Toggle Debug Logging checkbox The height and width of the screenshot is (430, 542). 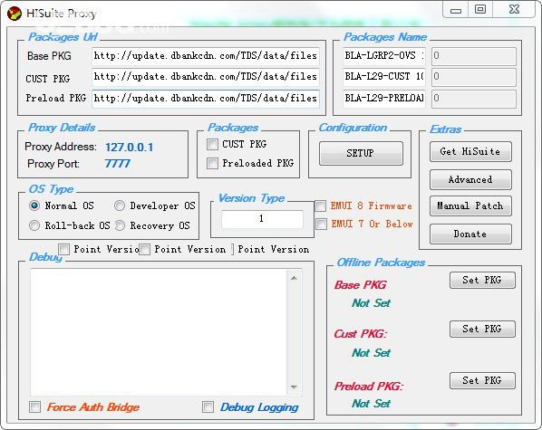pos(208,406)
